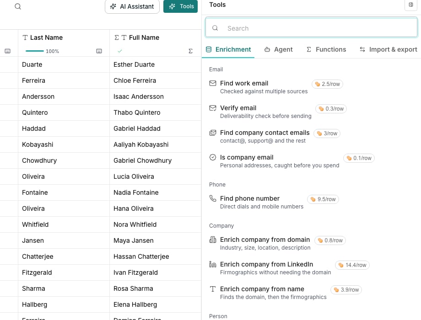
Task: Click the company contact emails stacked-envelope icon
Action: coord(213,133)
